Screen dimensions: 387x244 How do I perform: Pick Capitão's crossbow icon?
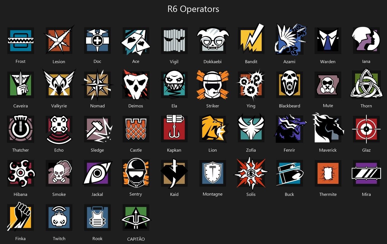(136, 218)
